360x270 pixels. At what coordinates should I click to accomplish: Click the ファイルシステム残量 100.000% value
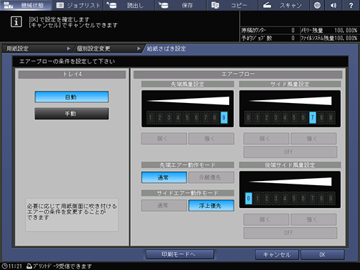pyautogui.click(x=346, y=38)
